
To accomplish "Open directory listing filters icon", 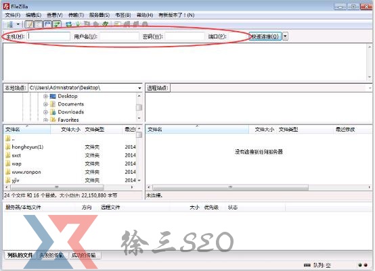I will (x=117, y=24).
